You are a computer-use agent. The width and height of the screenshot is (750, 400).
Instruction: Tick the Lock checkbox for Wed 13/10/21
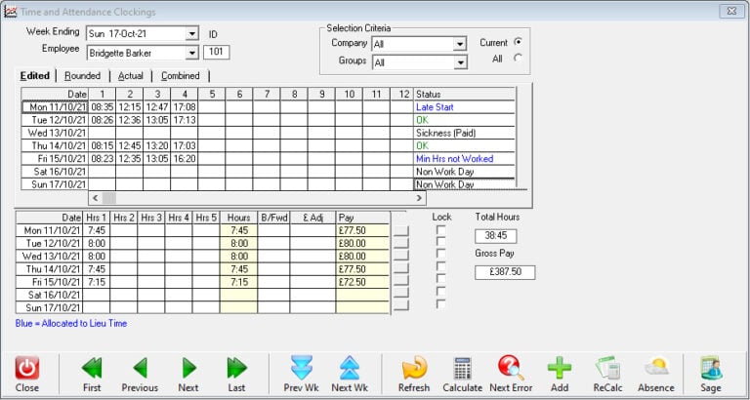point(440,255)
